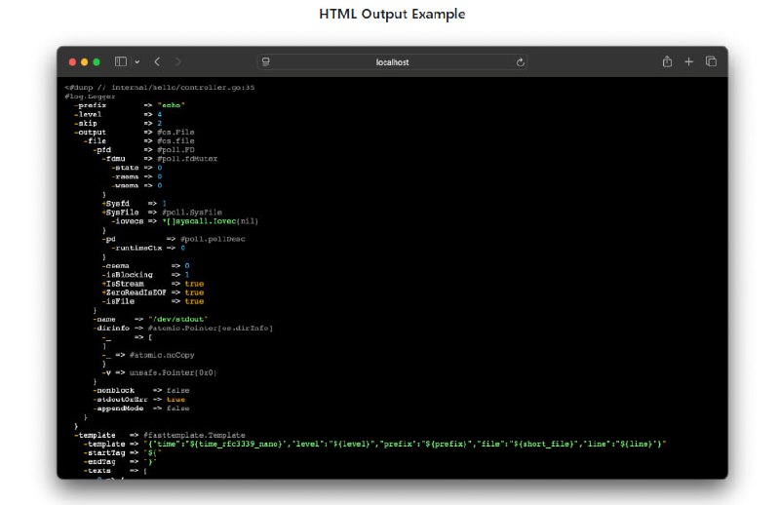Image resolution: width=780 pixels, height=505 pixels.
Task: Open the Share menu icon
Action: (667, 61)
